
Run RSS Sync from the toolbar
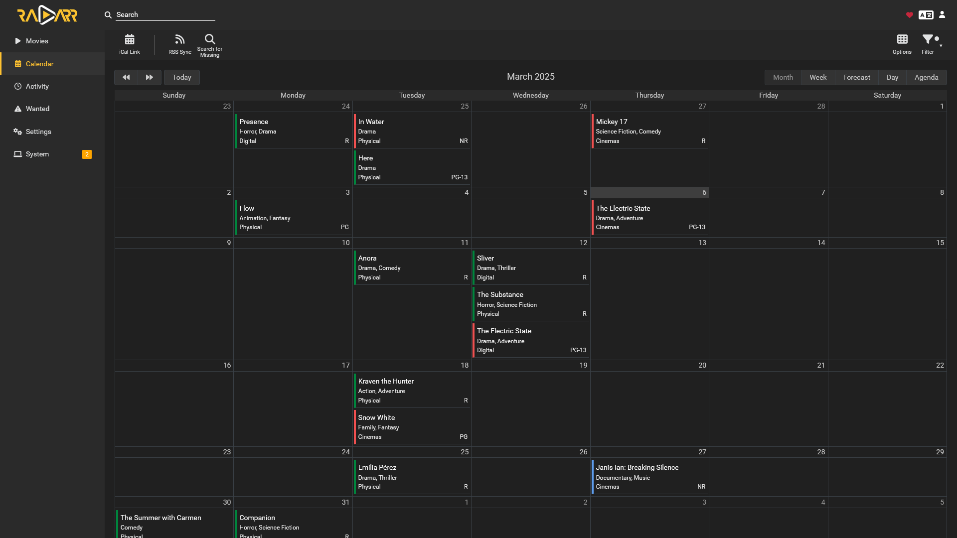pos(180,44)
